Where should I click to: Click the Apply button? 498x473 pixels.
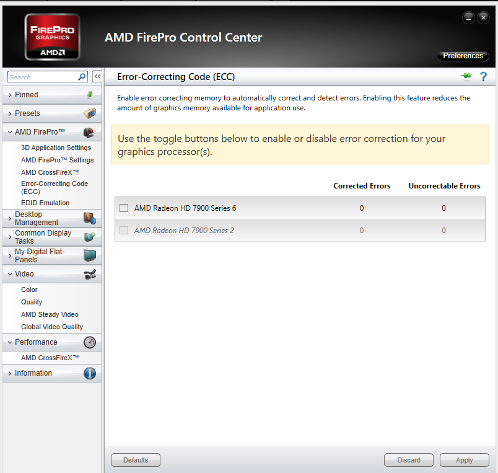coord(465,460)
